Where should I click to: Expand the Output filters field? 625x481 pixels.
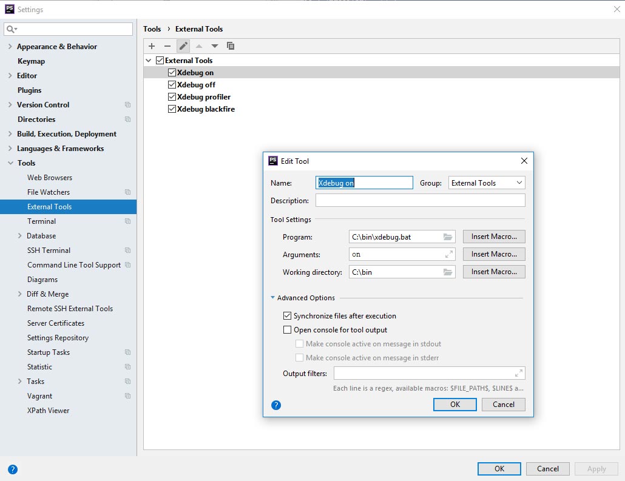(x=519, y=373)
